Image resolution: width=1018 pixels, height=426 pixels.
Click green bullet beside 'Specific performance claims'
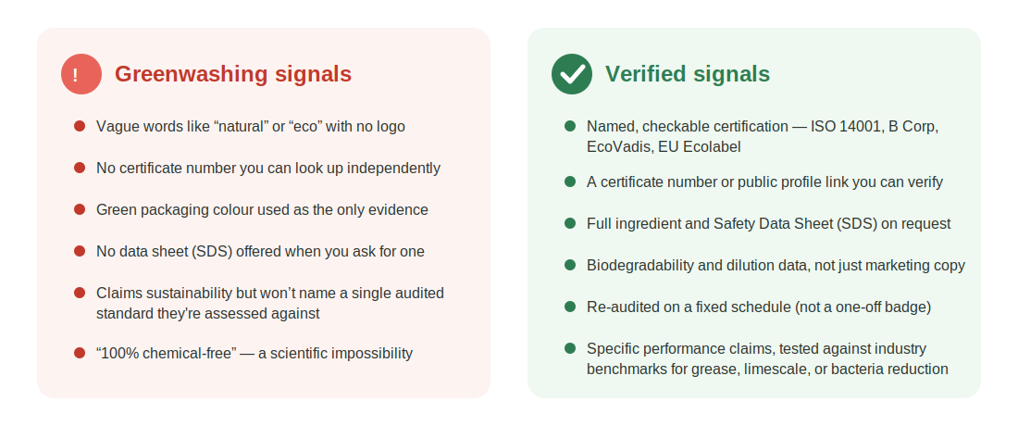[570, 348]
